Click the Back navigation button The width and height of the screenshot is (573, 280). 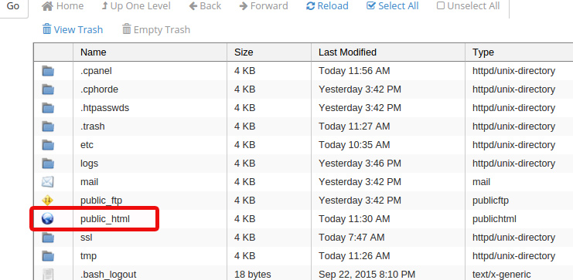click(x=205, y=6)
